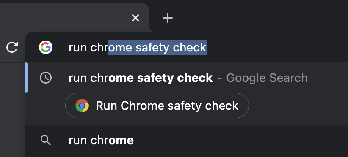This screenshot has height=157, width=348.
Task: Click the dark page area below the reload button
Action: (x=12, y=110)
